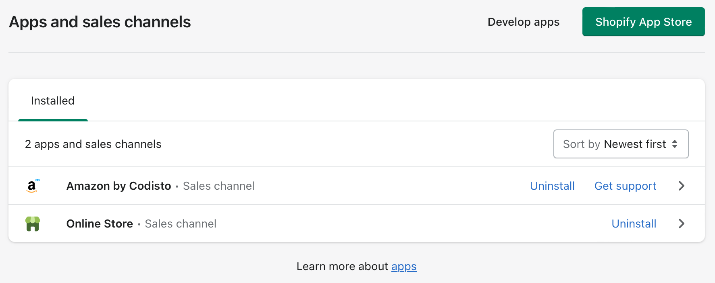Click the Online Store name
Image resolution: width=715 pixels, height=283 pixels.
coord(100,224)
